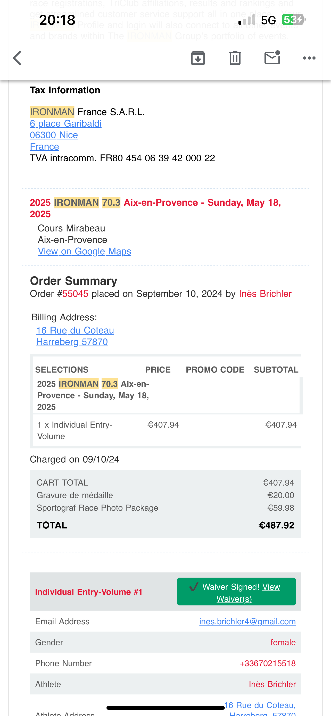The width and height of the screenshot is (331, 716).
Task: Open View on Google Maps
Action: click(x=85, y=251)
